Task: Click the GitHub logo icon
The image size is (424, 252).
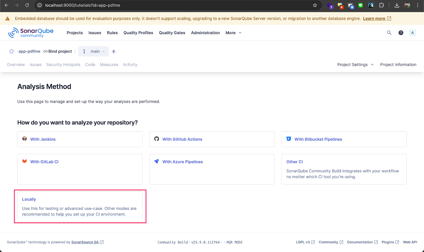Action: click(x=157, y=139)
